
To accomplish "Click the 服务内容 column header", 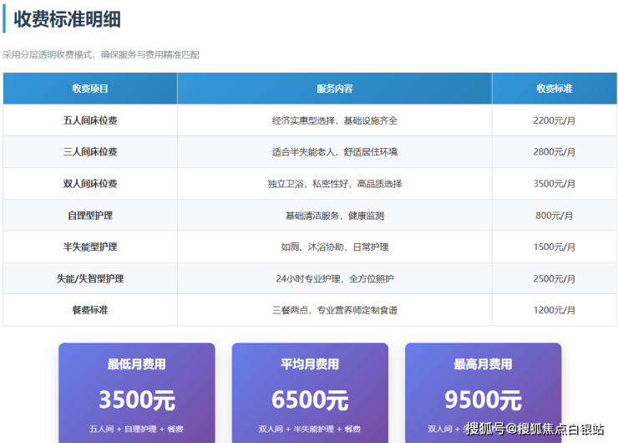I will click(334, 89).
